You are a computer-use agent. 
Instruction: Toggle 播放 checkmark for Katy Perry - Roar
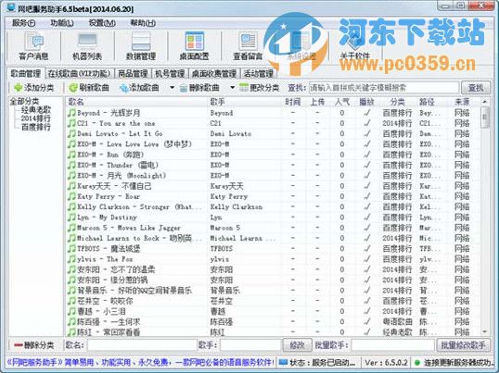click(367, 196)
